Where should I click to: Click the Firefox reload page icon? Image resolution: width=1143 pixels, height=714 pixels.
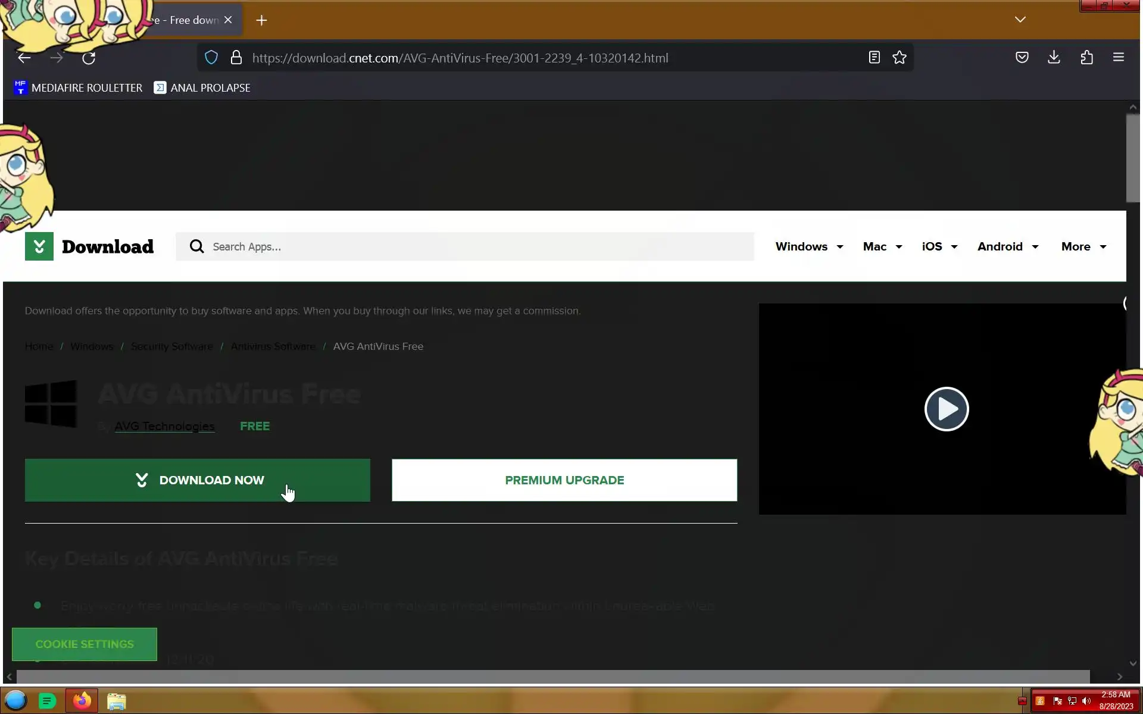pyautogui.click(x=89, y=58)
